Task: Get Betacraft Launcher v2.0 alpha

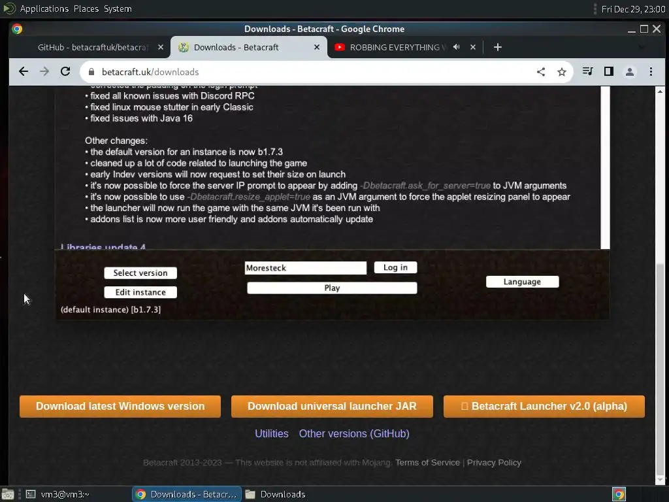Action: 544,406
